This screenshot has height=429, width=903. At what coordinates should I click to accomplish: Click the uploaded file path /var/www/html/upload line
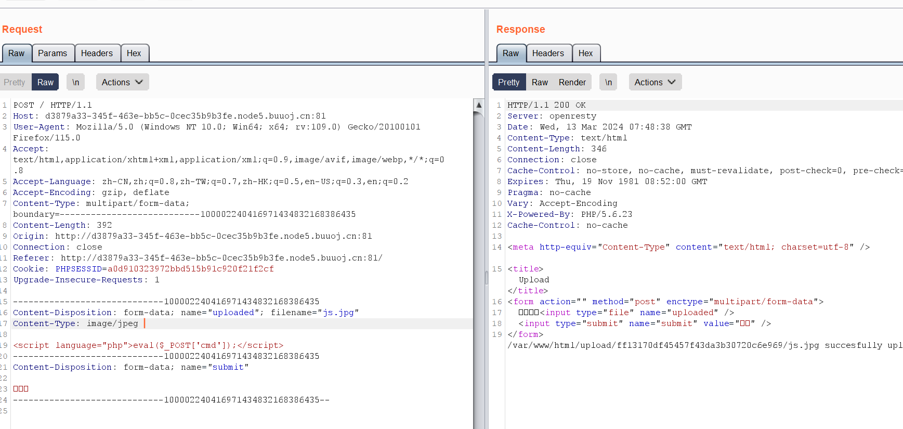[705, 345]
